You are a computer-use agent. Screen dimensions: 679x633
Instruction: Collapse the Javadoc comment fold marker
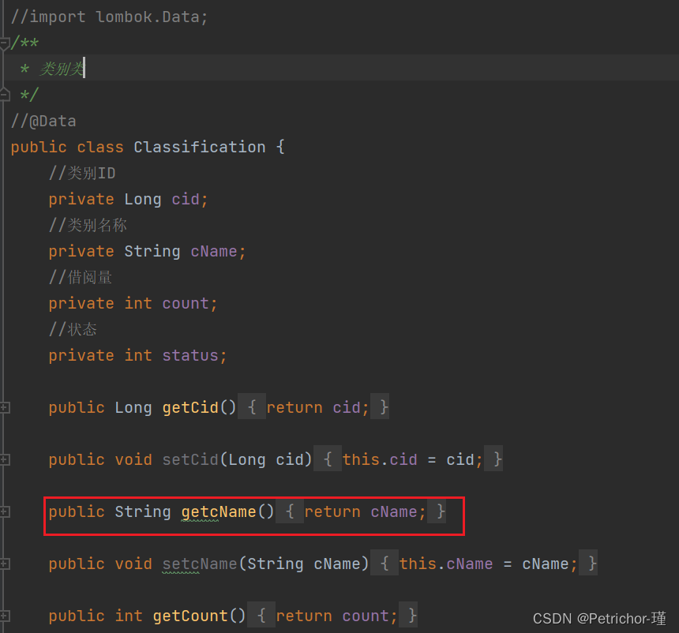[x=4, y=43]
